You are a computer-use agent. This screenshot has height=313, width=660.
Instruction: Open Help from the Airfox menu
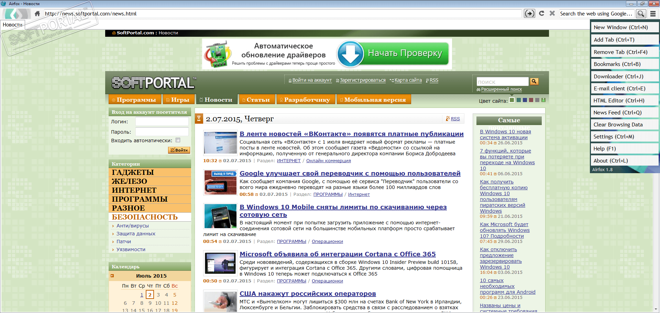tap(625, 148)
